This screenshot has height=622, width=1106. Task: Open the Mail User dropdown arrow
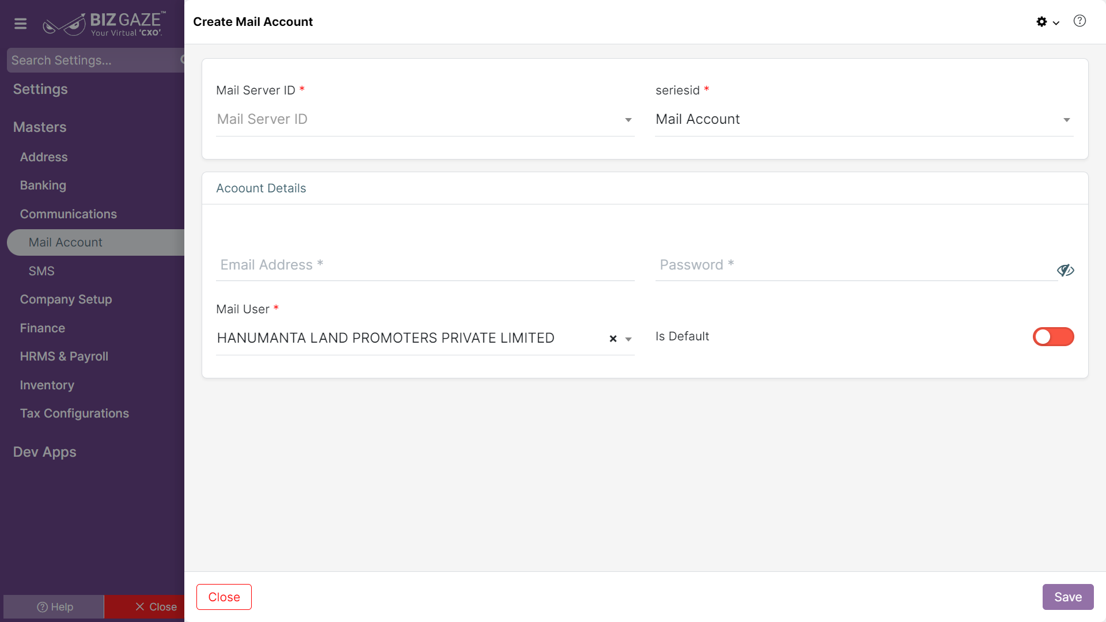[x=628, y=339]
